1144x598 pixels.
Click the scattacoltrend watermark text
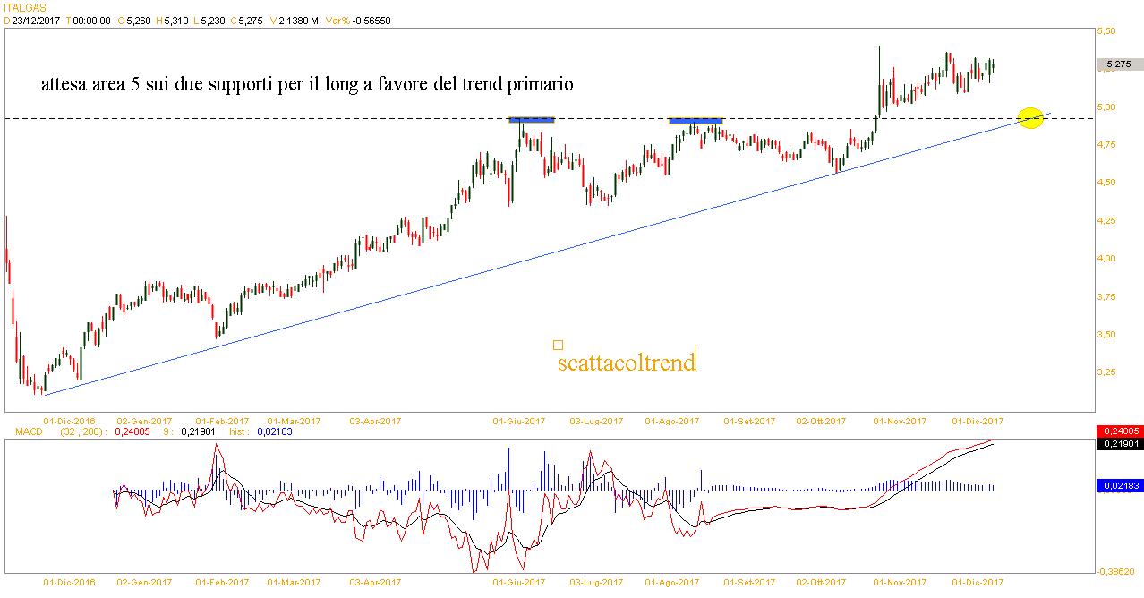(x=625, y=363)
